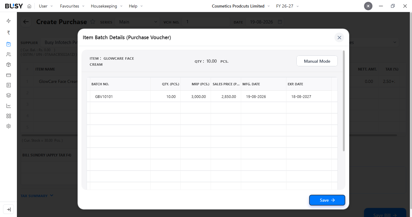Click the Cur. Bal. Rs. 0.00 link
This screenshot has width=412, height=217.
[x=38, y=50]
